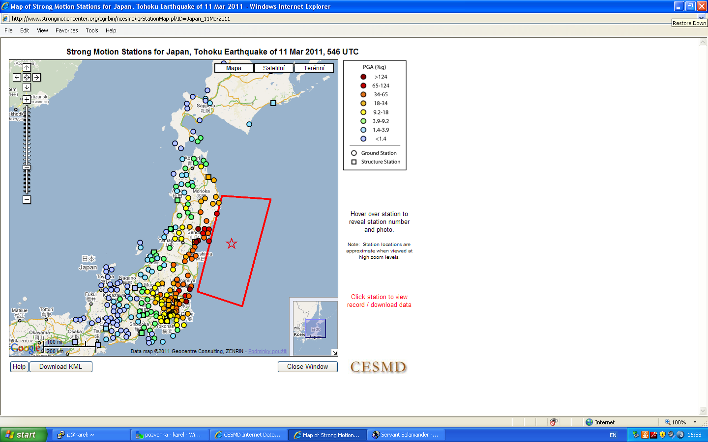Click the safely remove hardware tray icon
Screen dimensions: 708x442
(636, 435)
